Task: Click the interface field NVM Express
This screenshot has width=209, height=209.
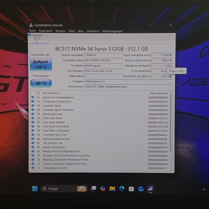Action: [x=104, y=66]
